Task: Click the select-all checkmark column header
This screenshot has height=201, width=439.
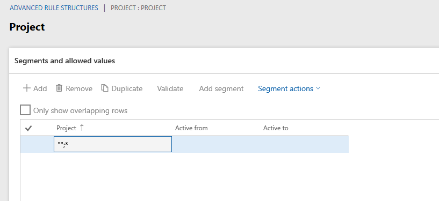Action: tap(28, 128)
